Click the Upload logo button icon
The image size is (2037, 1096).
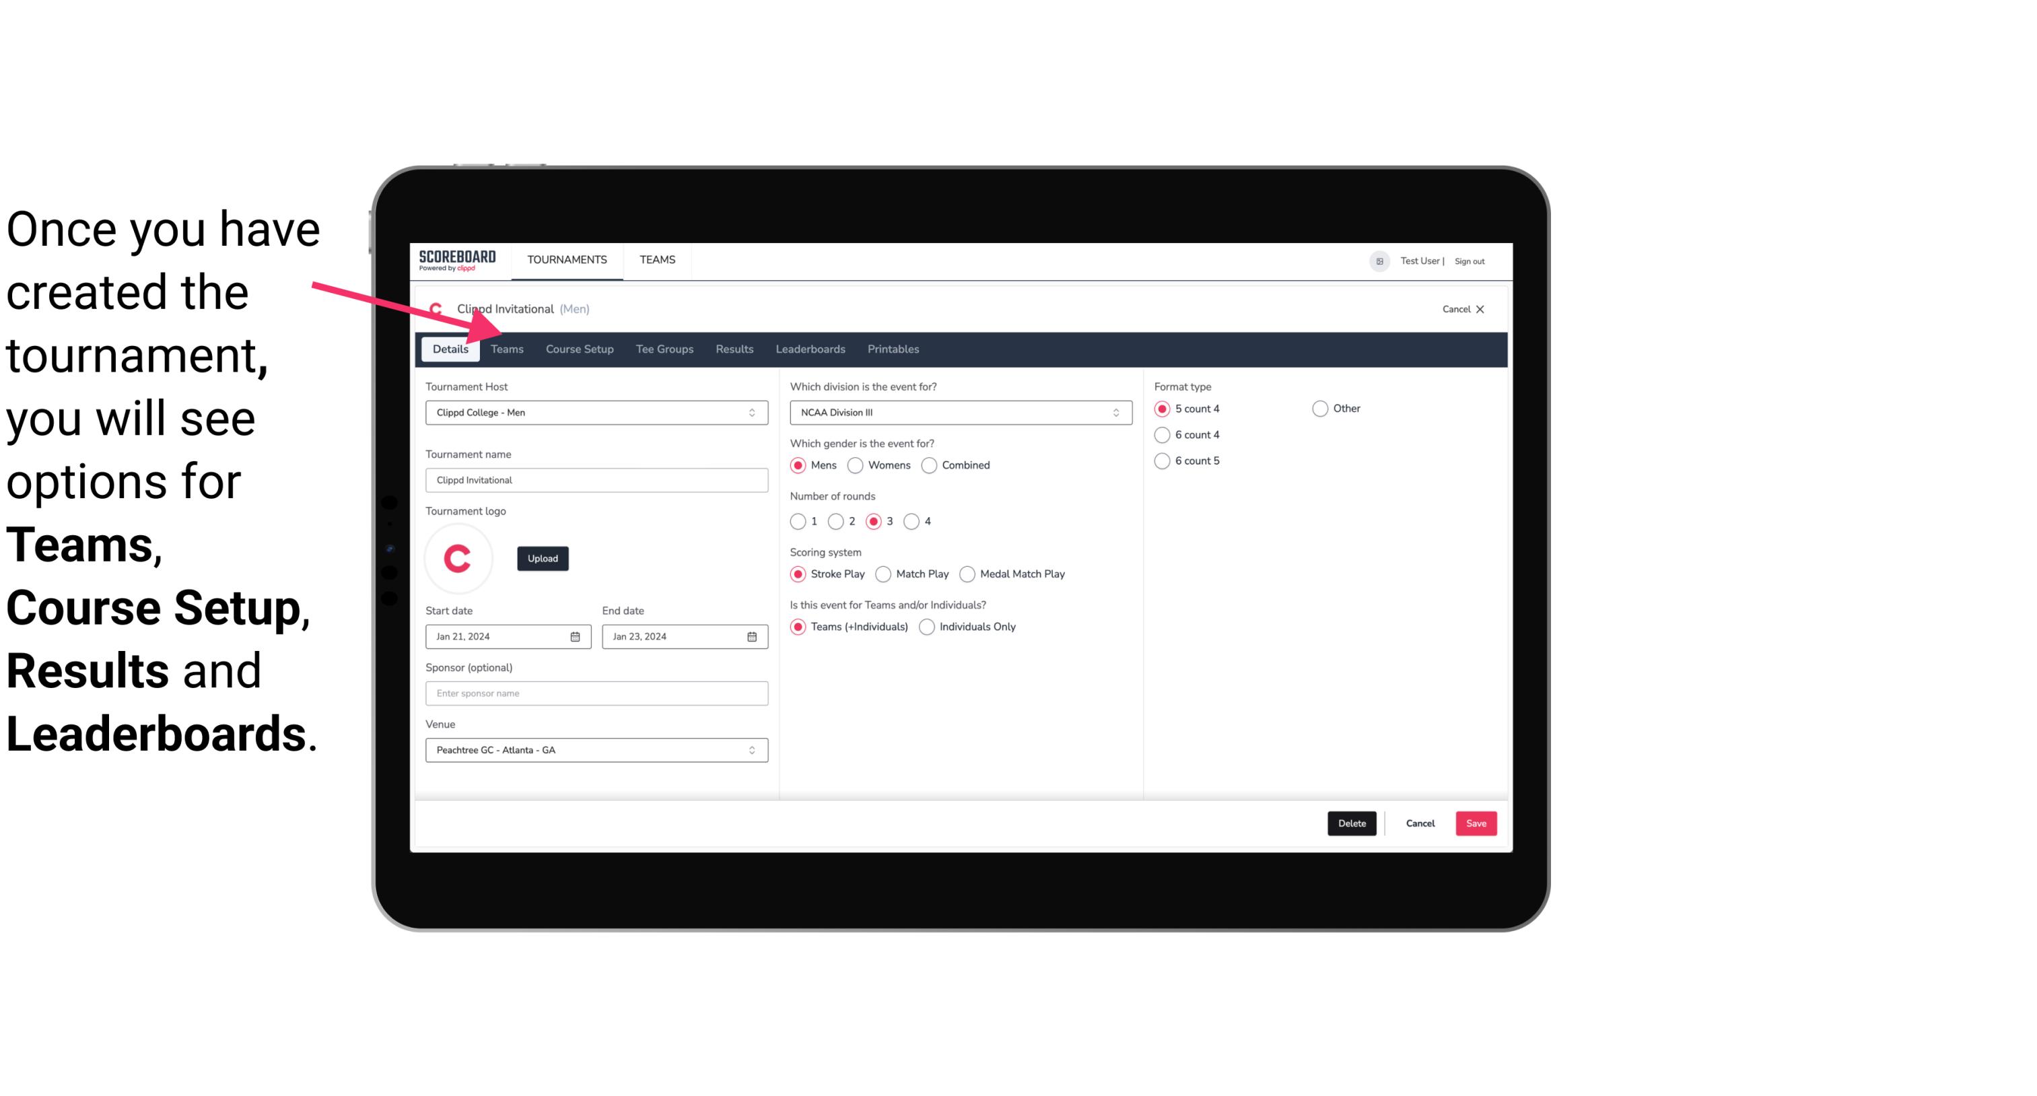[x=541, y=557]
